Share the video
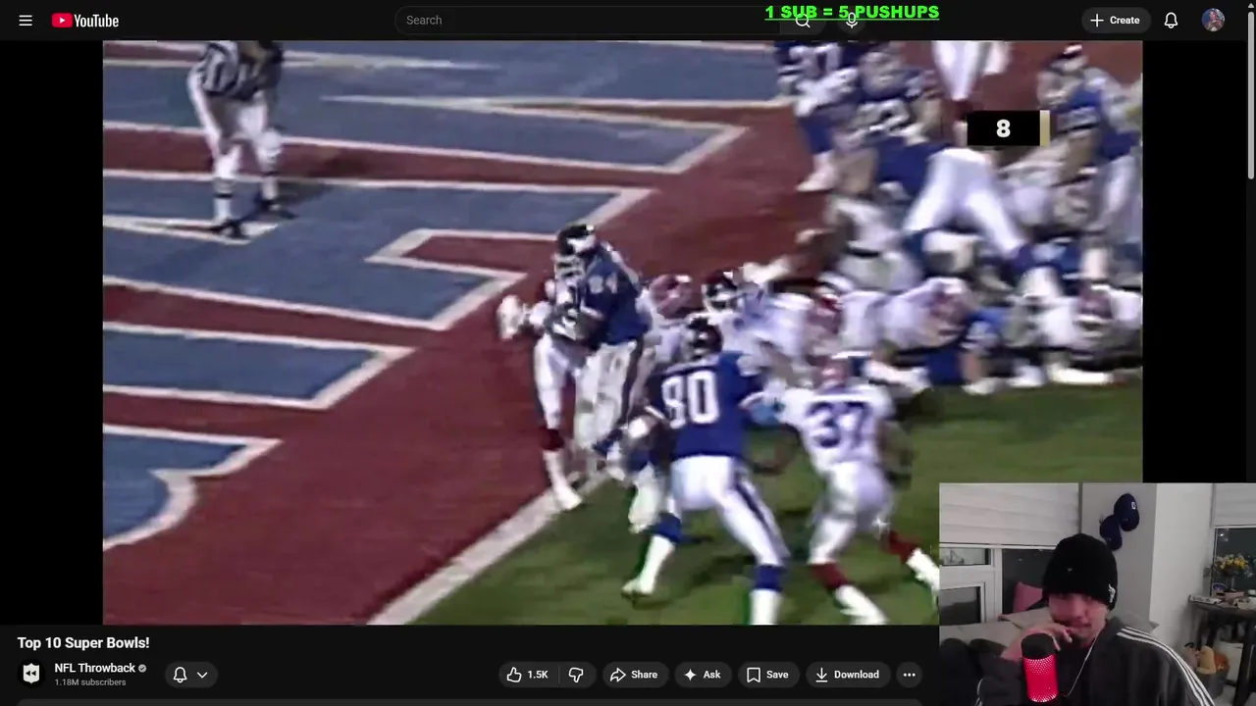 pyautogui.click(x=634, y=675)
